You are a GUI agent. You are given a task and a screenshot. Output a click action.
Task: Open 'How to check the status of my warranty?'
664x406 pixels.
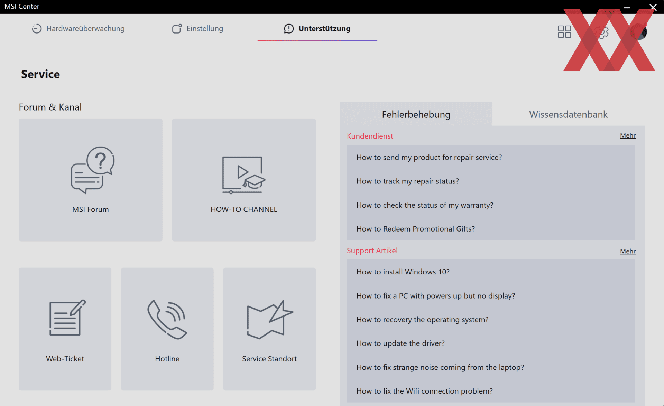pyautogui.click(x=491, y=205)
